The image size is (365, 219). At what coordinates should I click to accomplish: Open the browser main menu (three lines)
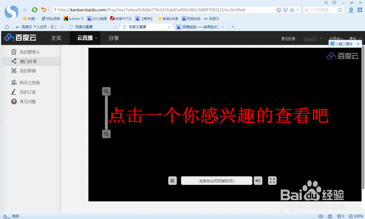[x=326, y=3]
